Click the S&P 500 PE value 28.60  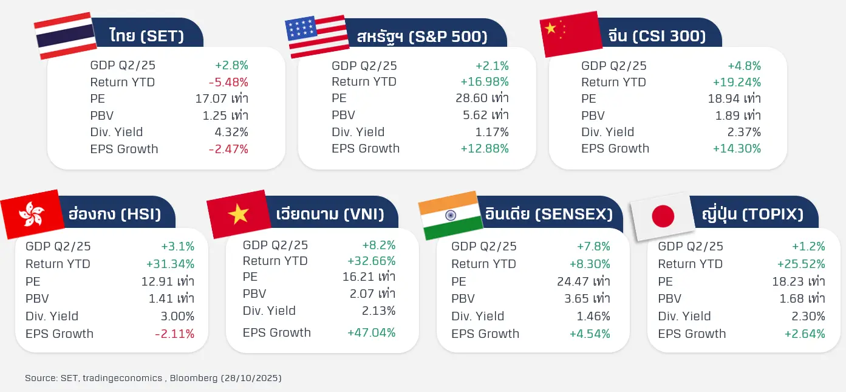[x=482, y=98]
